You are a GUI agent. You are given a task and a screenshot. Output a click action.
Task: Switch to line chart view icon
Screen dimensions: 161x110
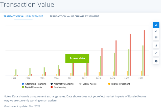[x=156, y=31]
